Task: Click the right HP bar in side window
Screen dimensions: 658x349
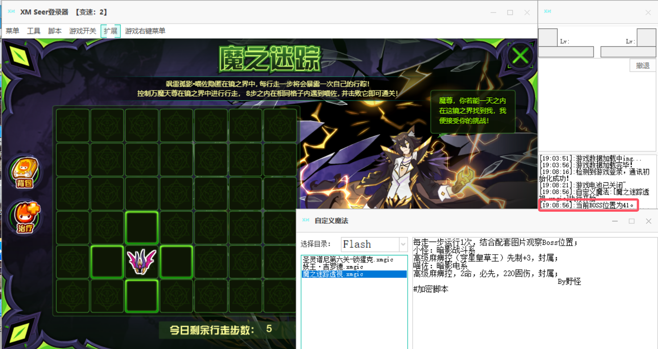Action: [x=628, y=52]
